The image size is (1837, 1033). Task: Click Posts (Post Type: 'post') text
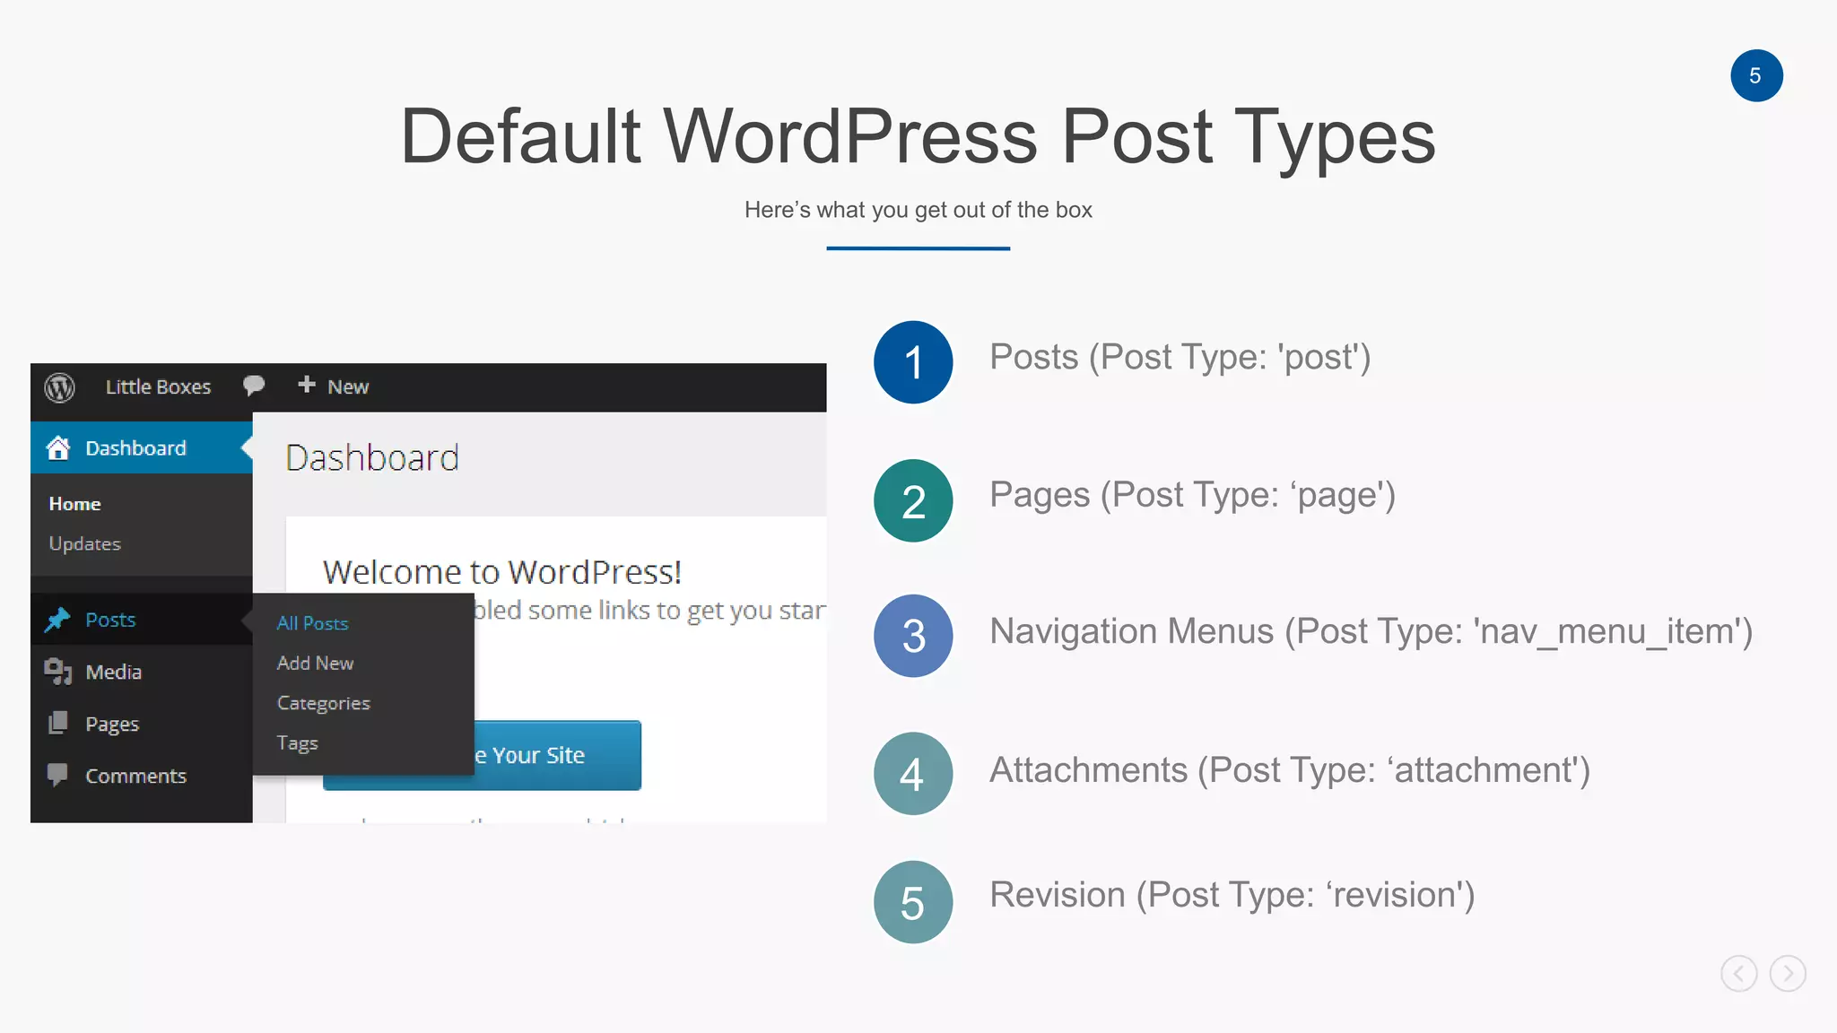[1180, 358]
